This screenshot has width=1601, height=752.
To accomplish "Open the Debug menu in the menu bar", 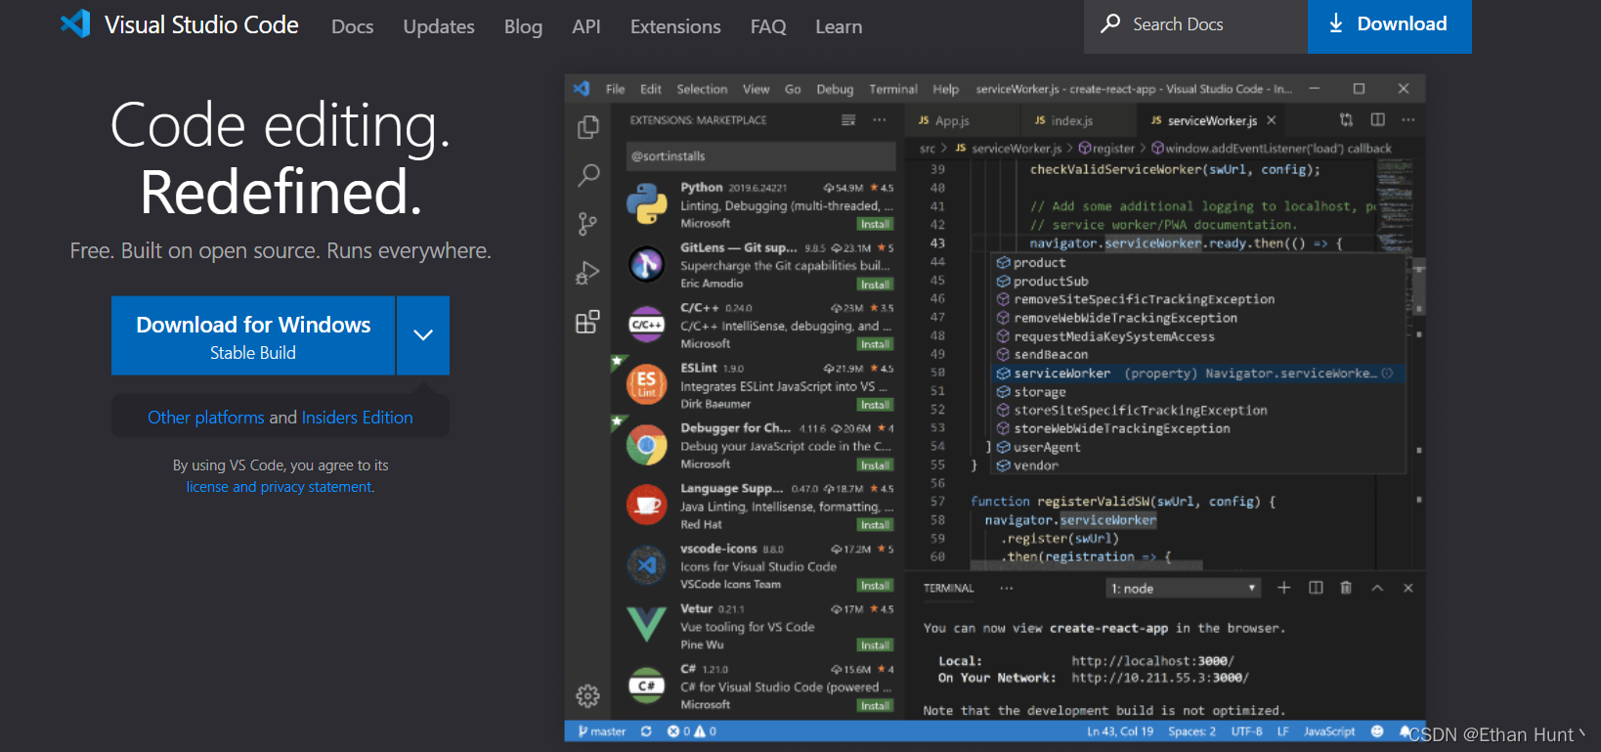I will 835,89.
